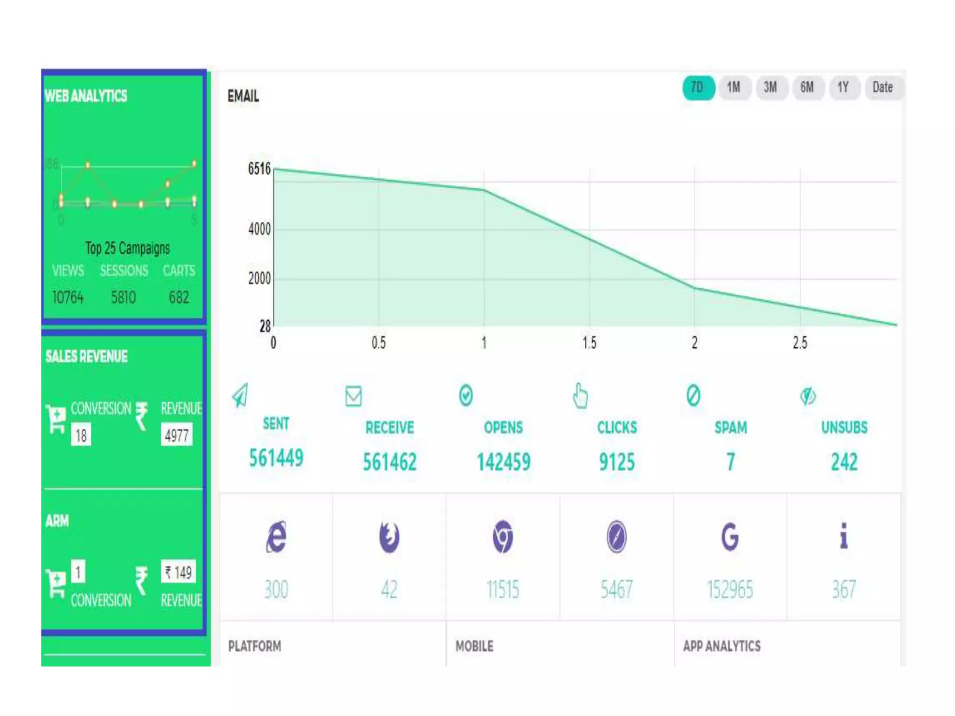Image resolution: width=955 pixels, height=716 pixels.
Task: Switch to the 3M time range
Action: (771, 88)
